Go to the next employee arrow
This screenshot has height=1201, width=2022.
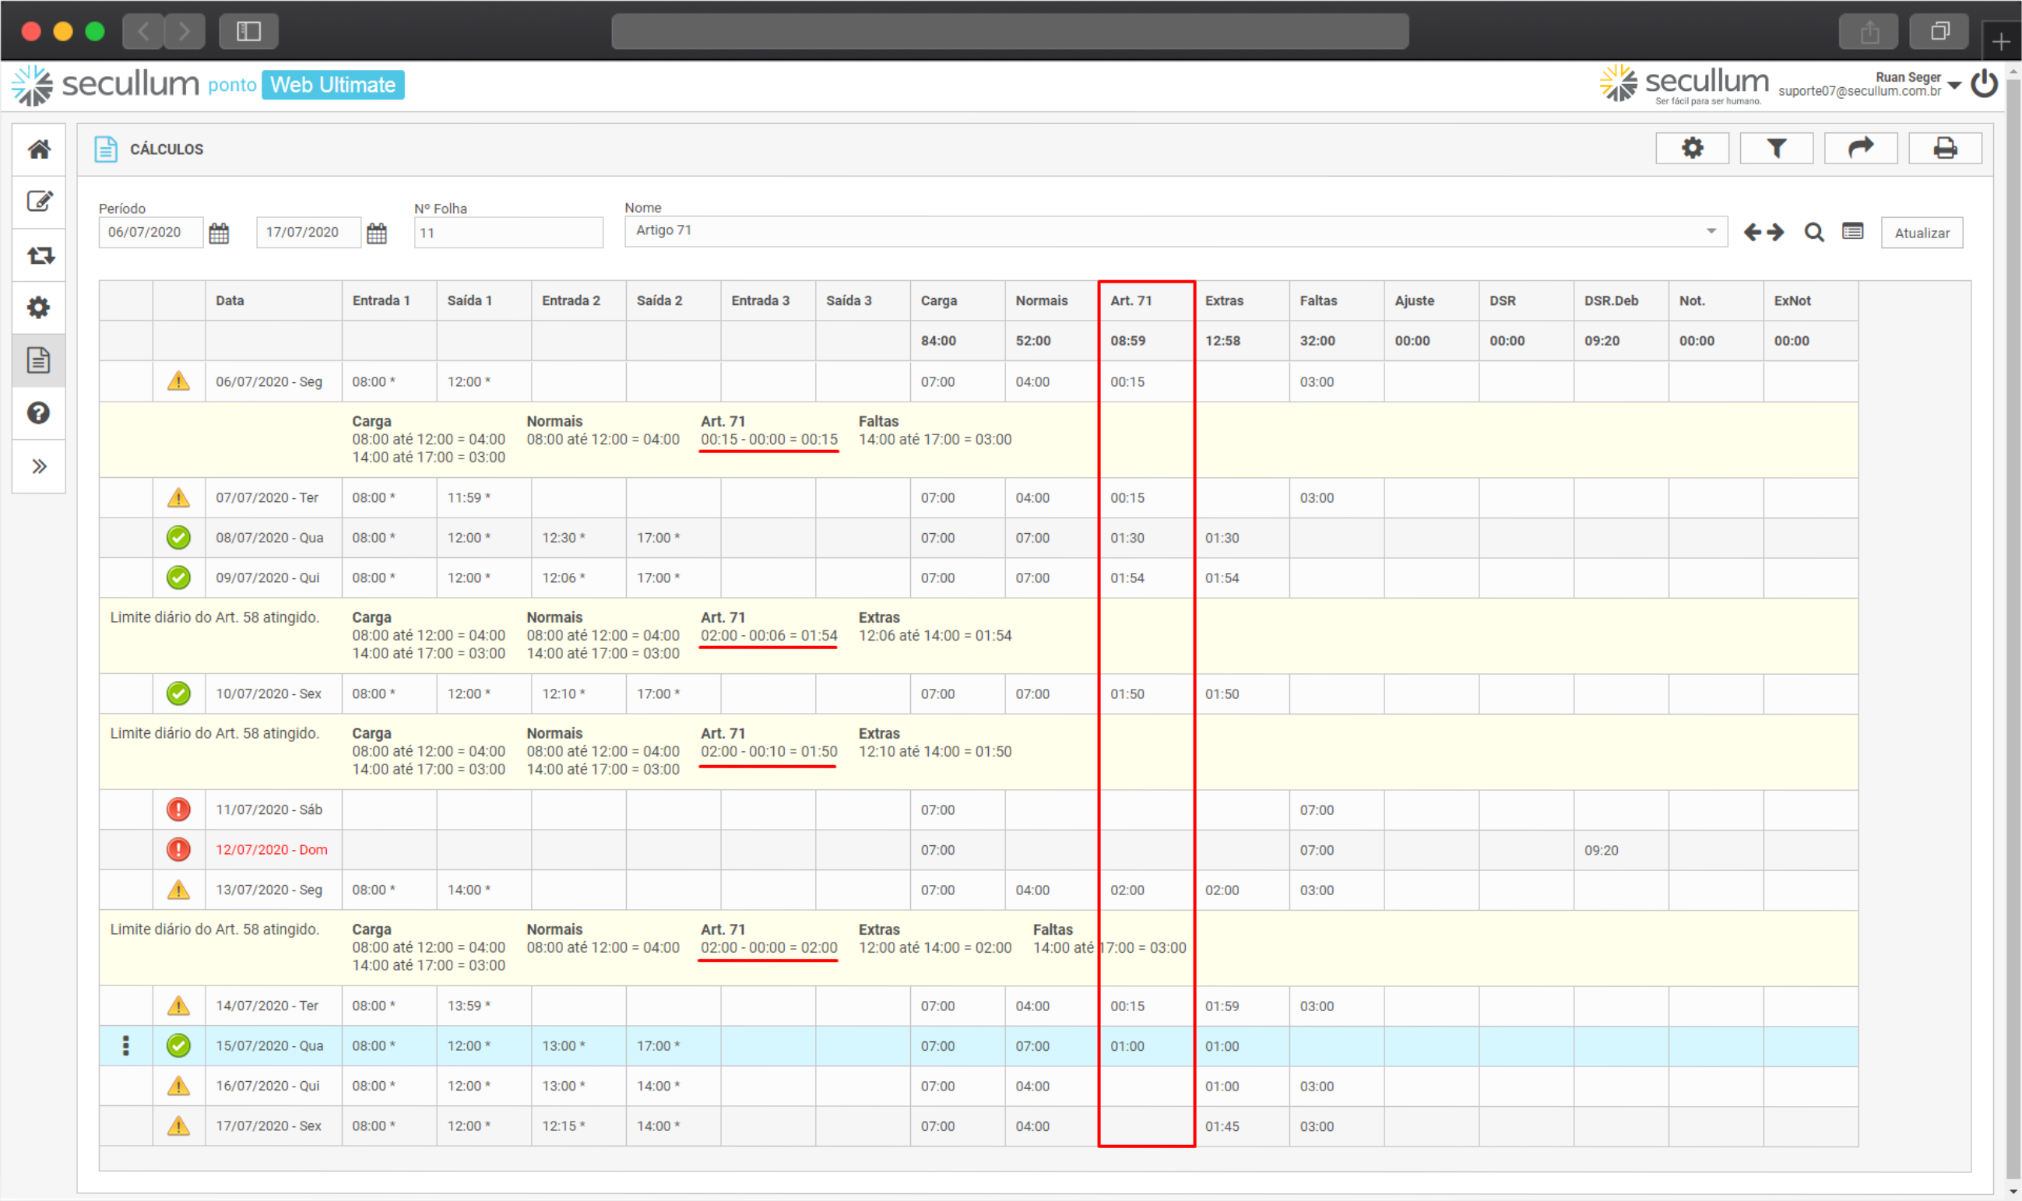tap(1775, 233)
